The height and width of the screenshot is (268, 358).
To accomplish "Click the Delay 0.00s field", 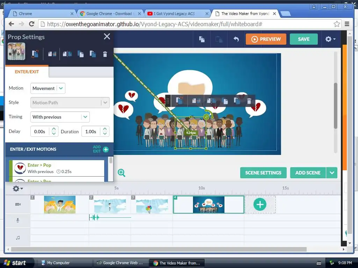I will pyautogui.click(x=40, y=132).
